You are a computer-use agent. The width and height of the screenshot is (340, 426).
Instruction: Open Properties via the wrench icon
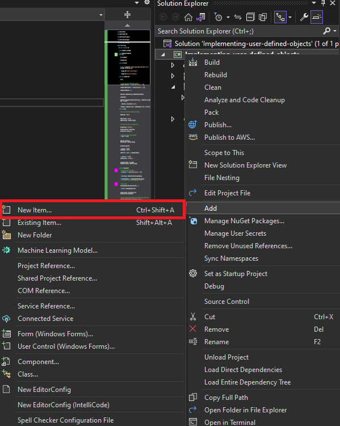click(x=304, y=18)
